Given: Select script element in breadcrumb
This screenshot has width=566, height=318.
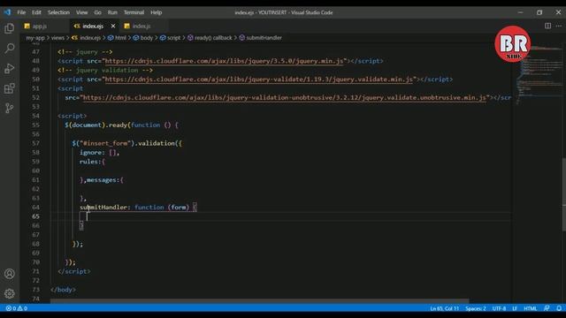Looking at the screenshot, I should pos(173,37).
